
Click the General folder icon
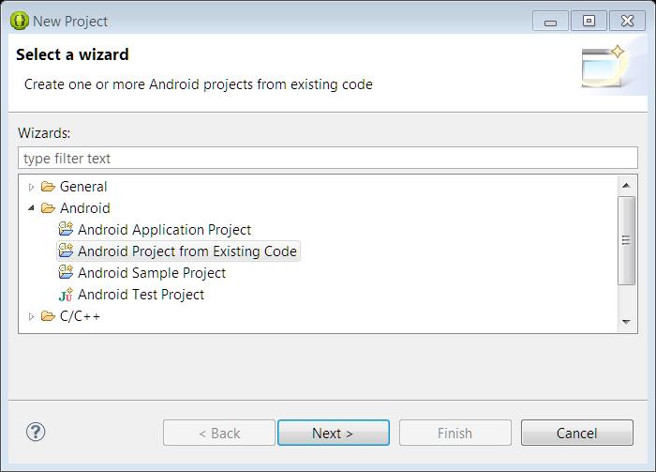(48, 187)
